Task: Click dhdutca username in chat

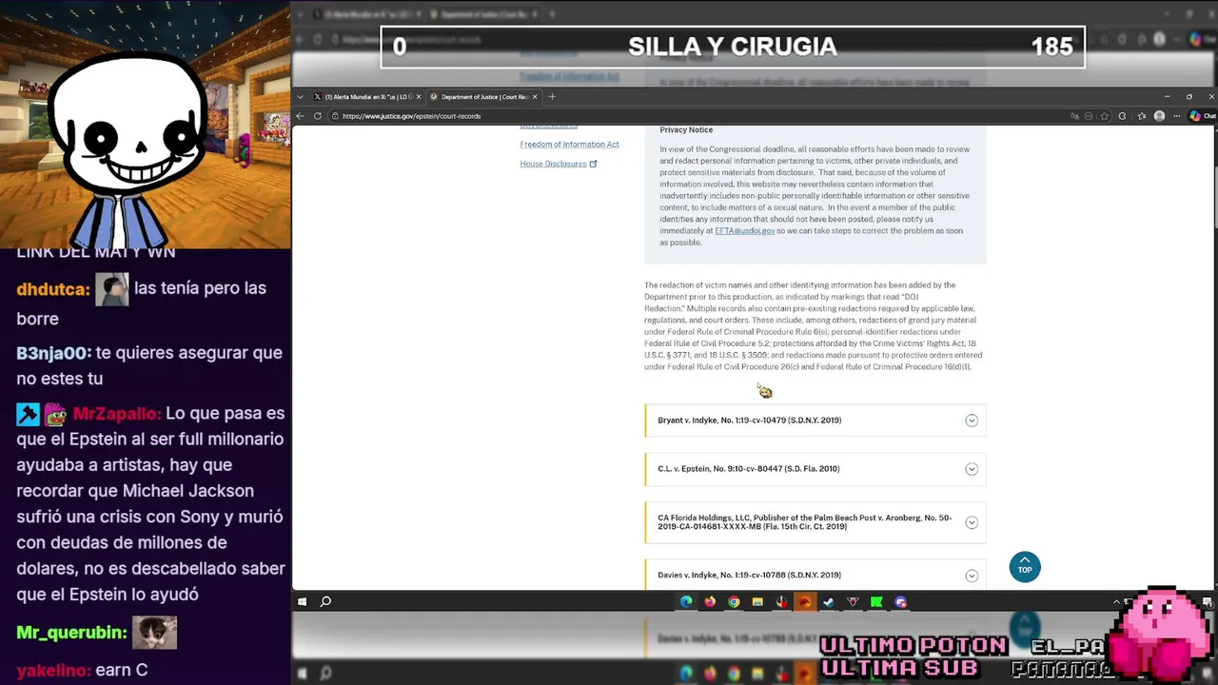Action: [53, 289]
